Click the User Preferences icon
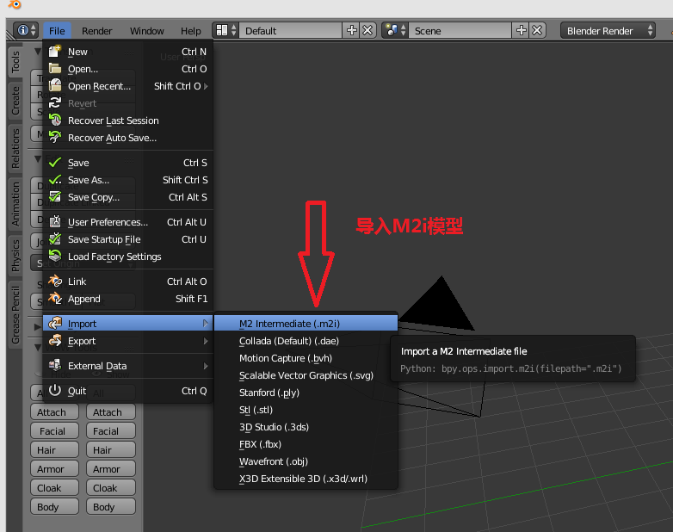Viewport: 673px width, 532px height. (55, 221)
